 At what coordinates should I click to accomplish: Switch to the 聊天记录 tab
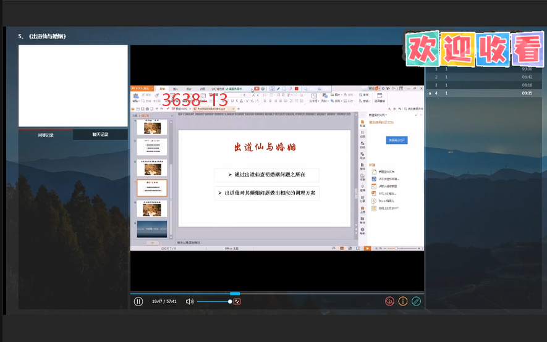click(100, 135)
